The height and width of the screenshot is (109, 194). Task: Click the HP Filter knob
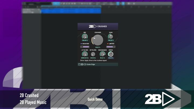coord(93,54)
